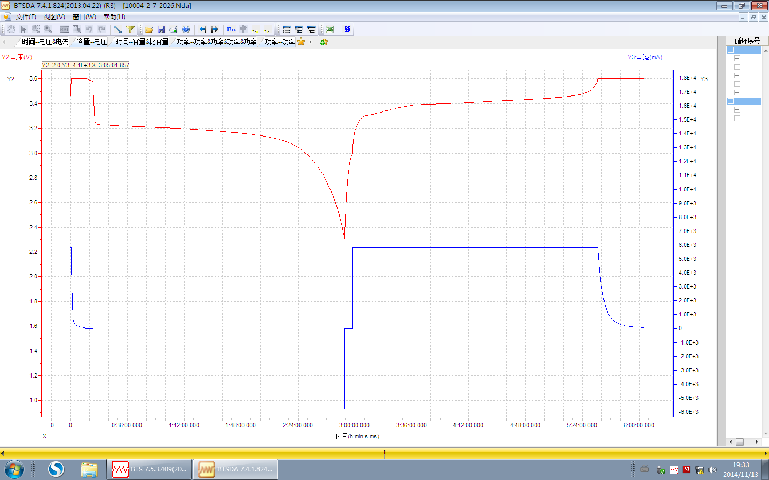Collapse the second highlighted cycle tree node
The height and width of the screenshot is (480, 769).
pyautogui.click(x=731, y=101)
